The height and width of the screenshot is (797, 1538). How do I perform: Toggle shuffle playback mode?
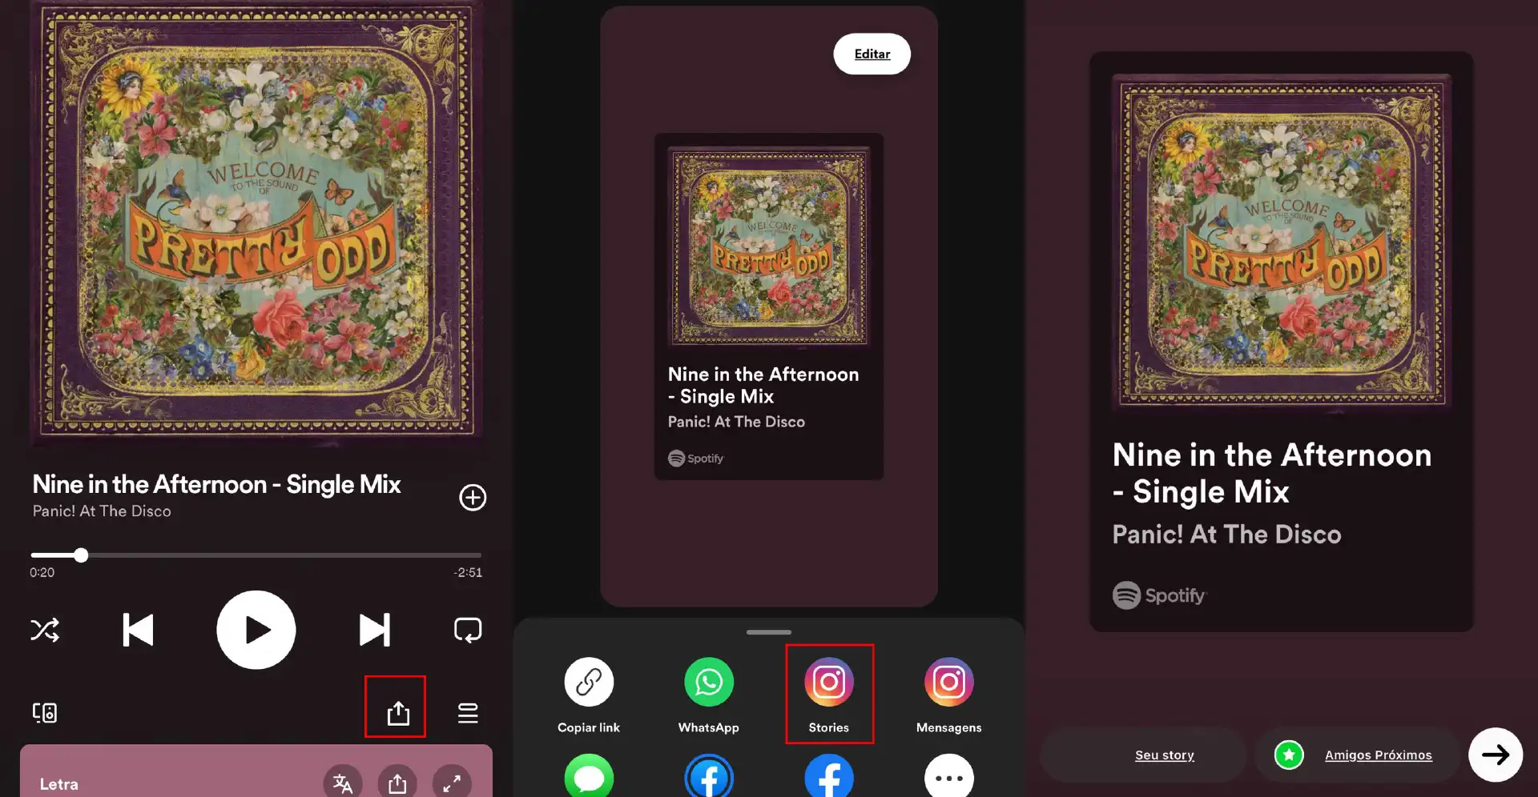pyautogui.click(x=45, y=631)
